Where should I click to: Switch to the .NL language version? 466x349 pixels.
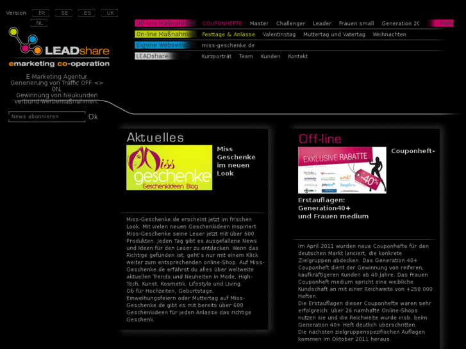(x=39, y=23)
